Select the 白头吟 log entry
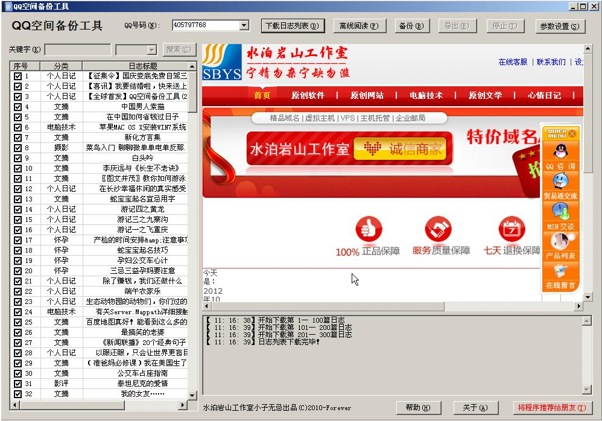 [142, 158]
